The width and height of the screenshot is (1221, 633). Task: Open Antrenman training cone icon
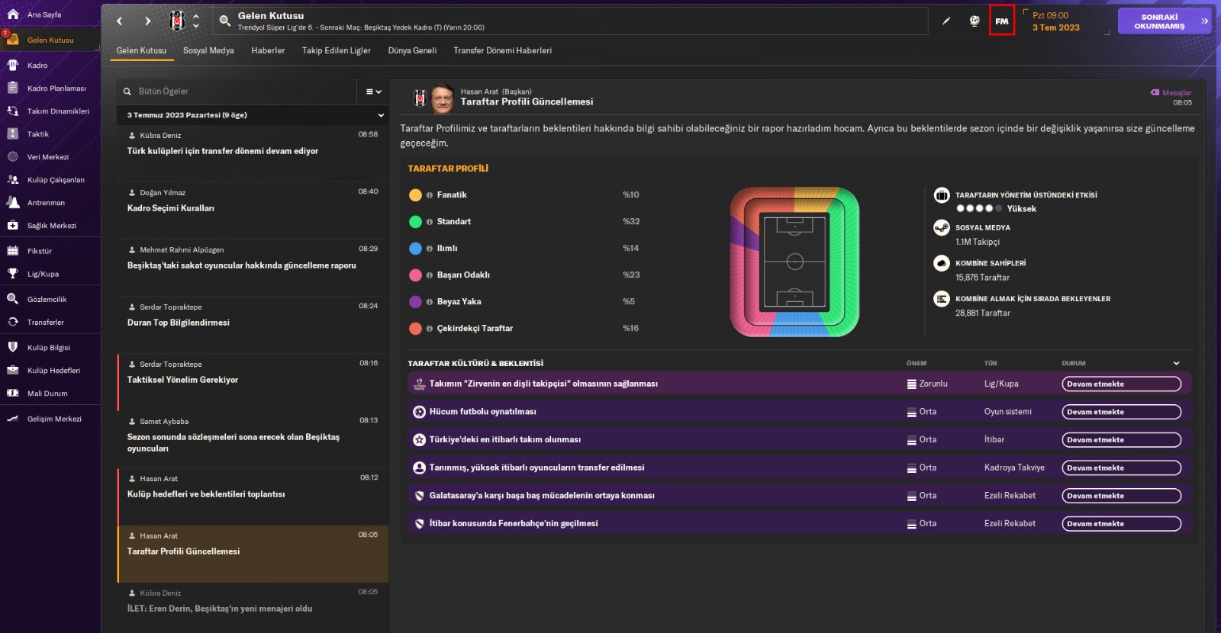(13, 203)
